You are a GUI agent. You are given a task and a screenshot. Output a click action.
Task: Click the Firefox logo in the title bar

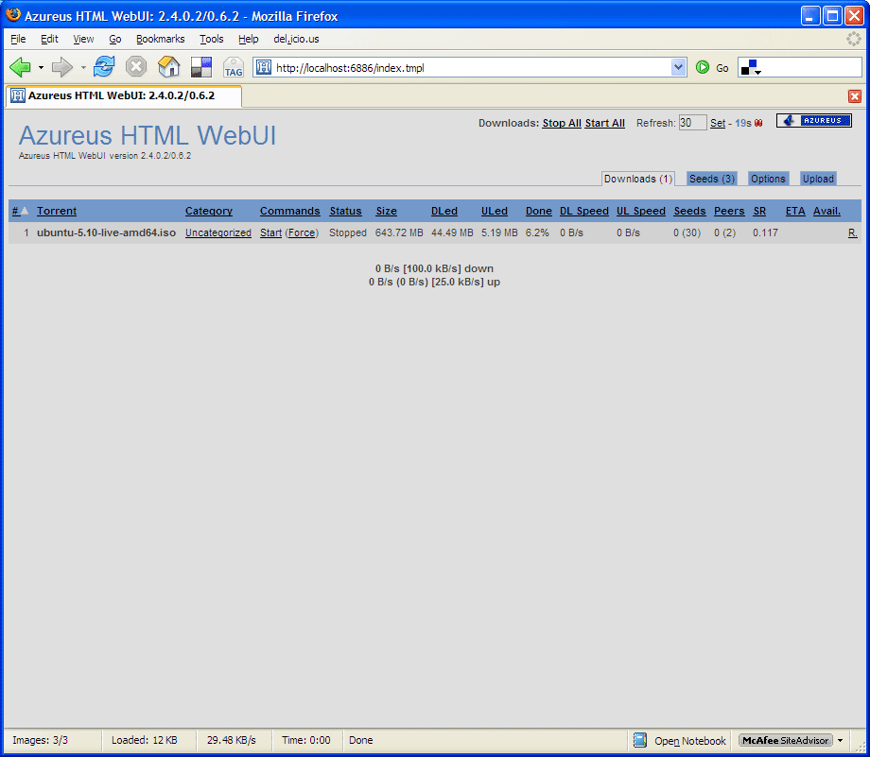[x=13, y=15]
